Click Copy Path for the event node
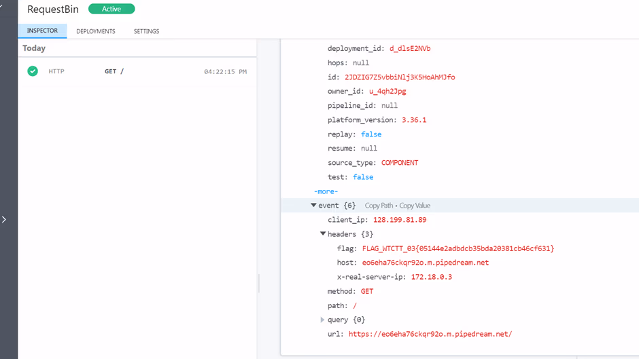 point(379,206)
